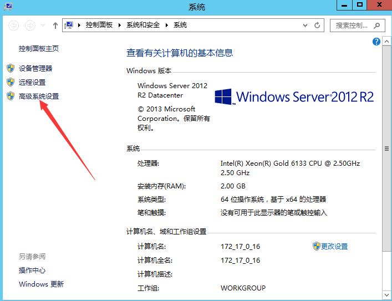Maximize the 系统 window
This screenshot has width=392, height=301.
[x=360, y=5]
